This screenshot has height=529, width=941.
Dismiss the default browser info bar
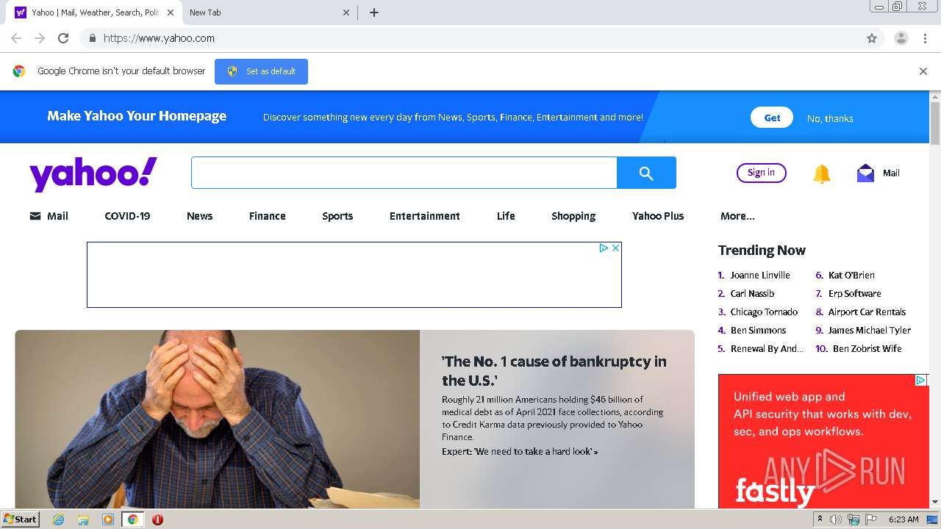tap(923, 71)
